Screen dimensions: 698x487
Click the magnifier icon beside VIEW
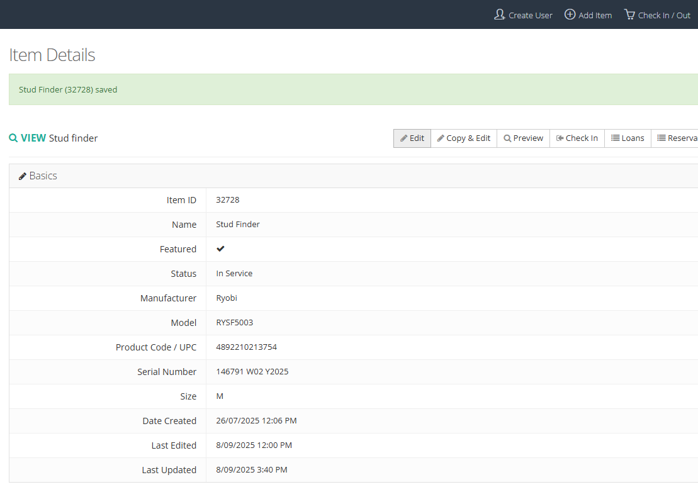pyautogui.click(x=13, y=138)
